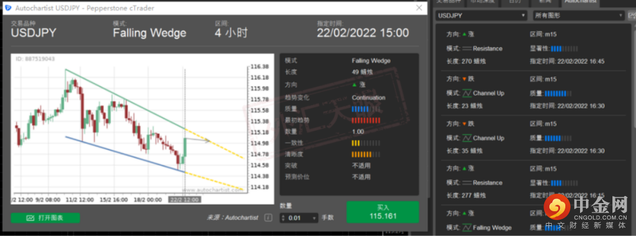Click the cTrader logo in the dialog title bar
The width and height of the screenshot is (636, 236).
(8, 8)
